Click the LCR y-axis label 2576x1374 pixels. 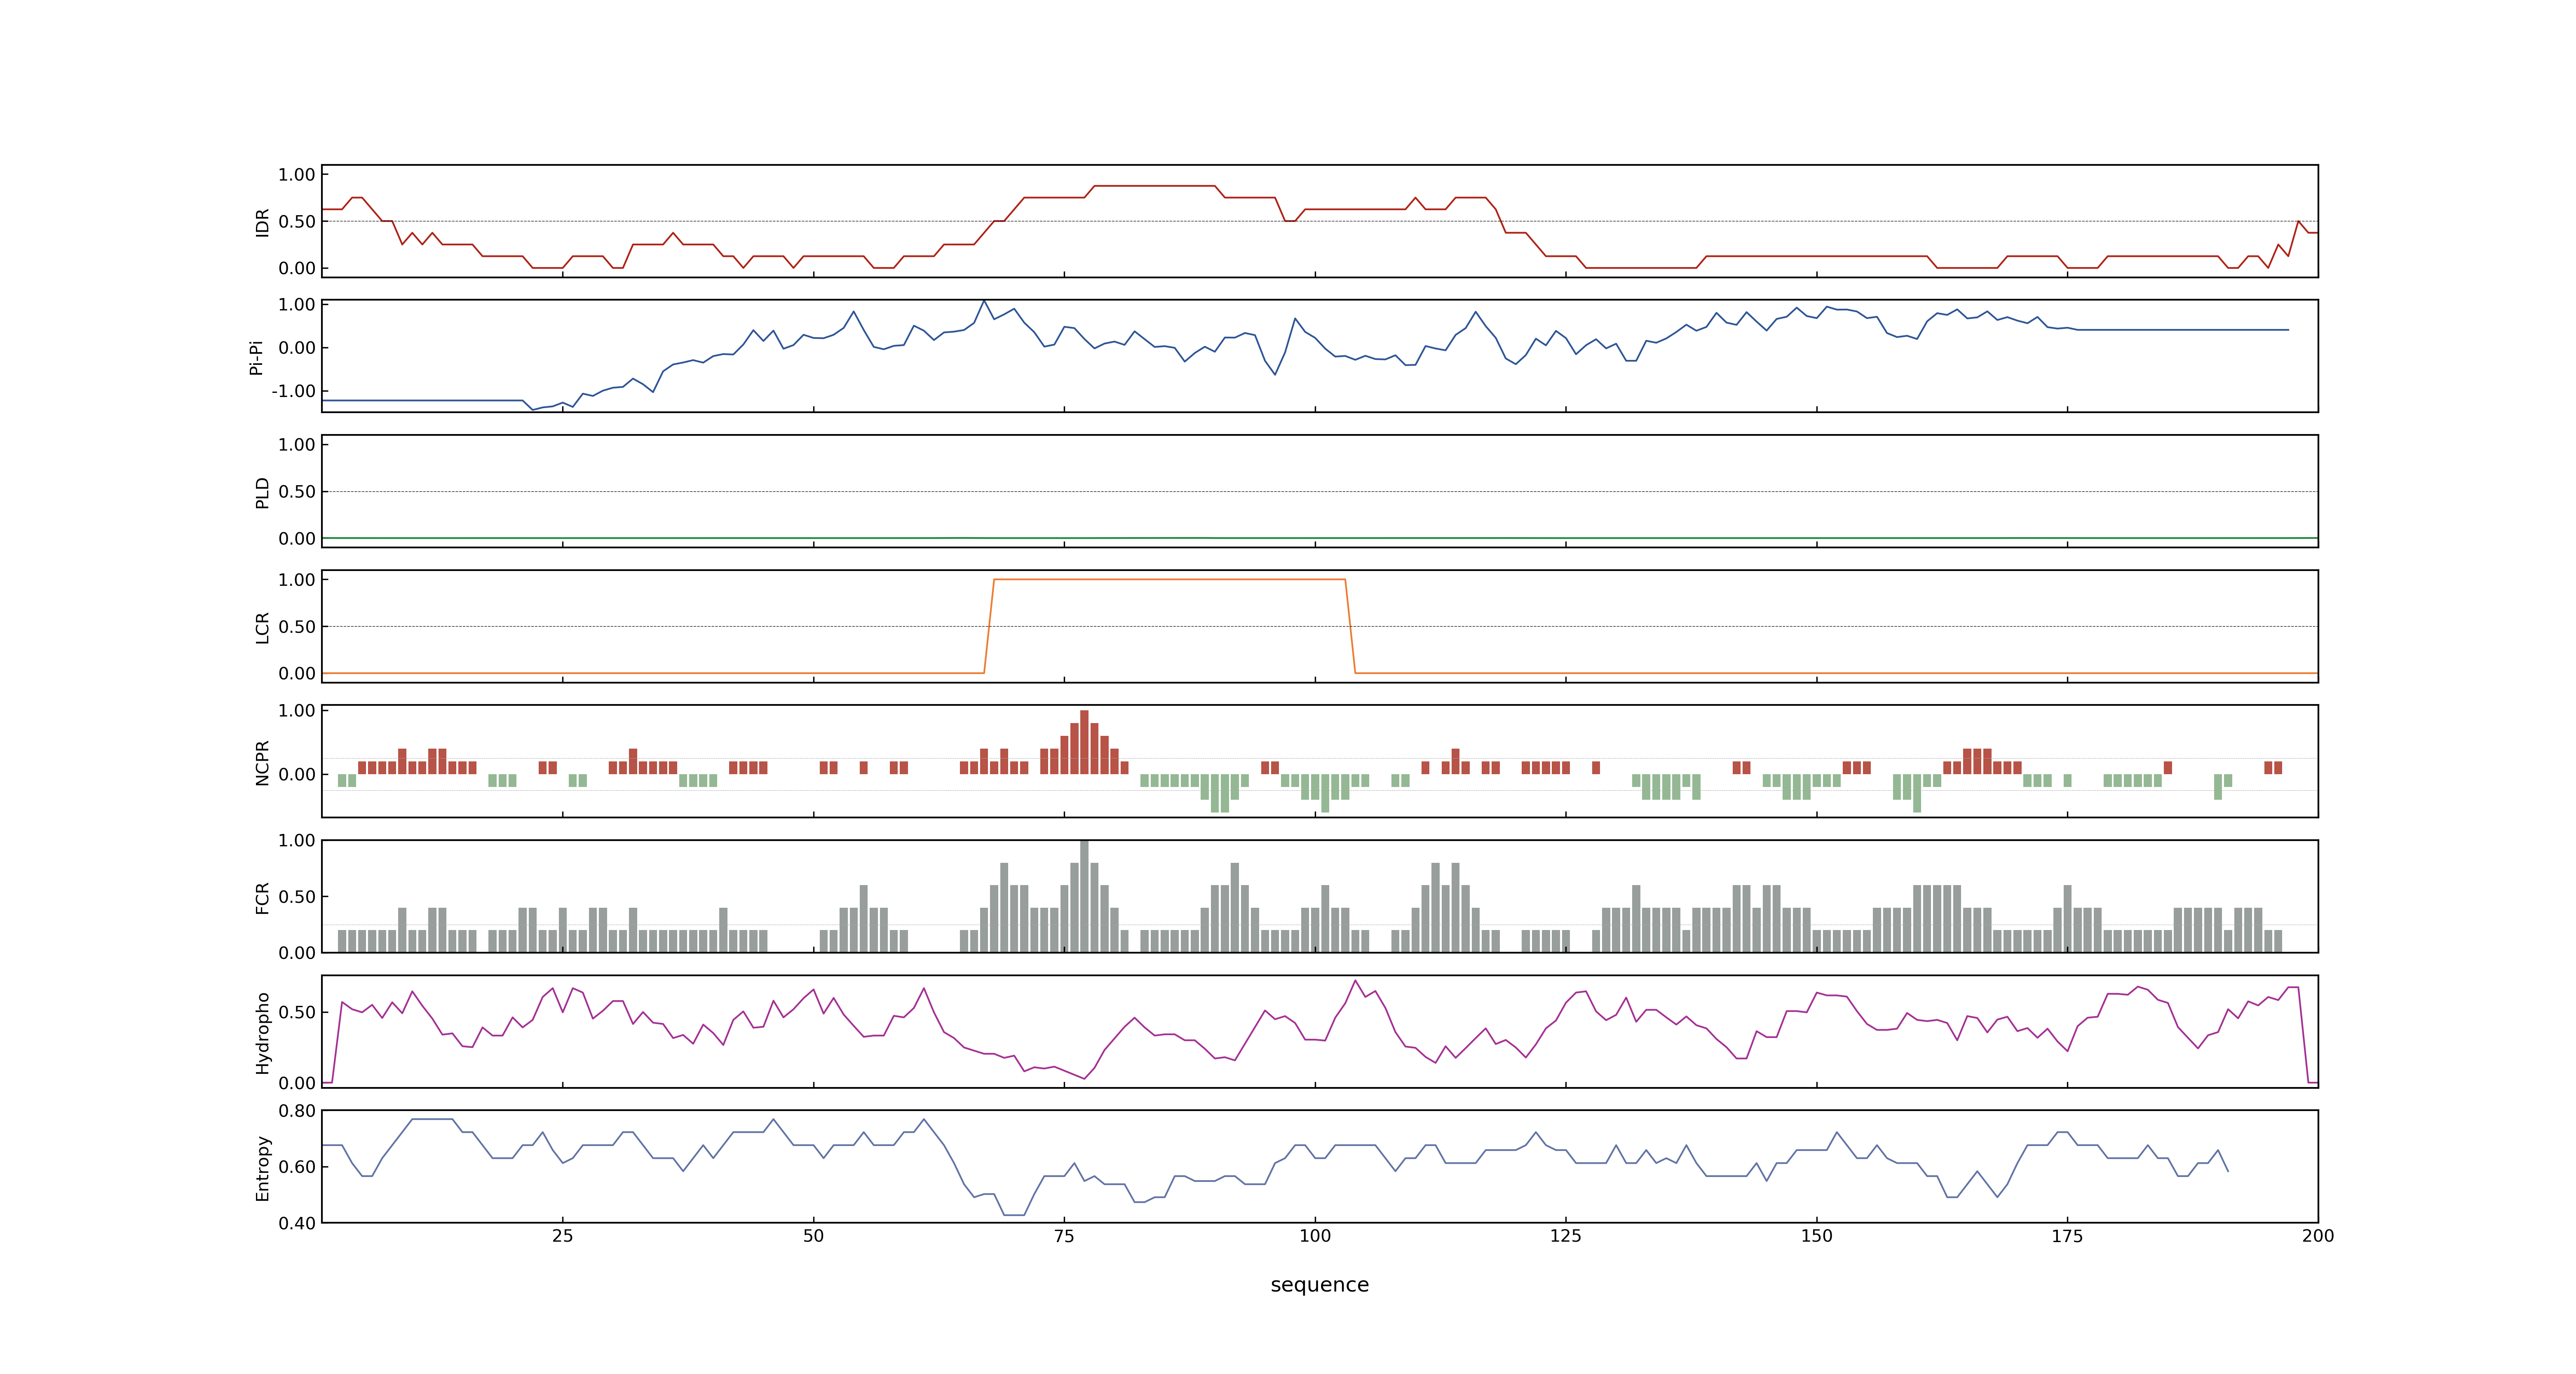tap(262, 628)
